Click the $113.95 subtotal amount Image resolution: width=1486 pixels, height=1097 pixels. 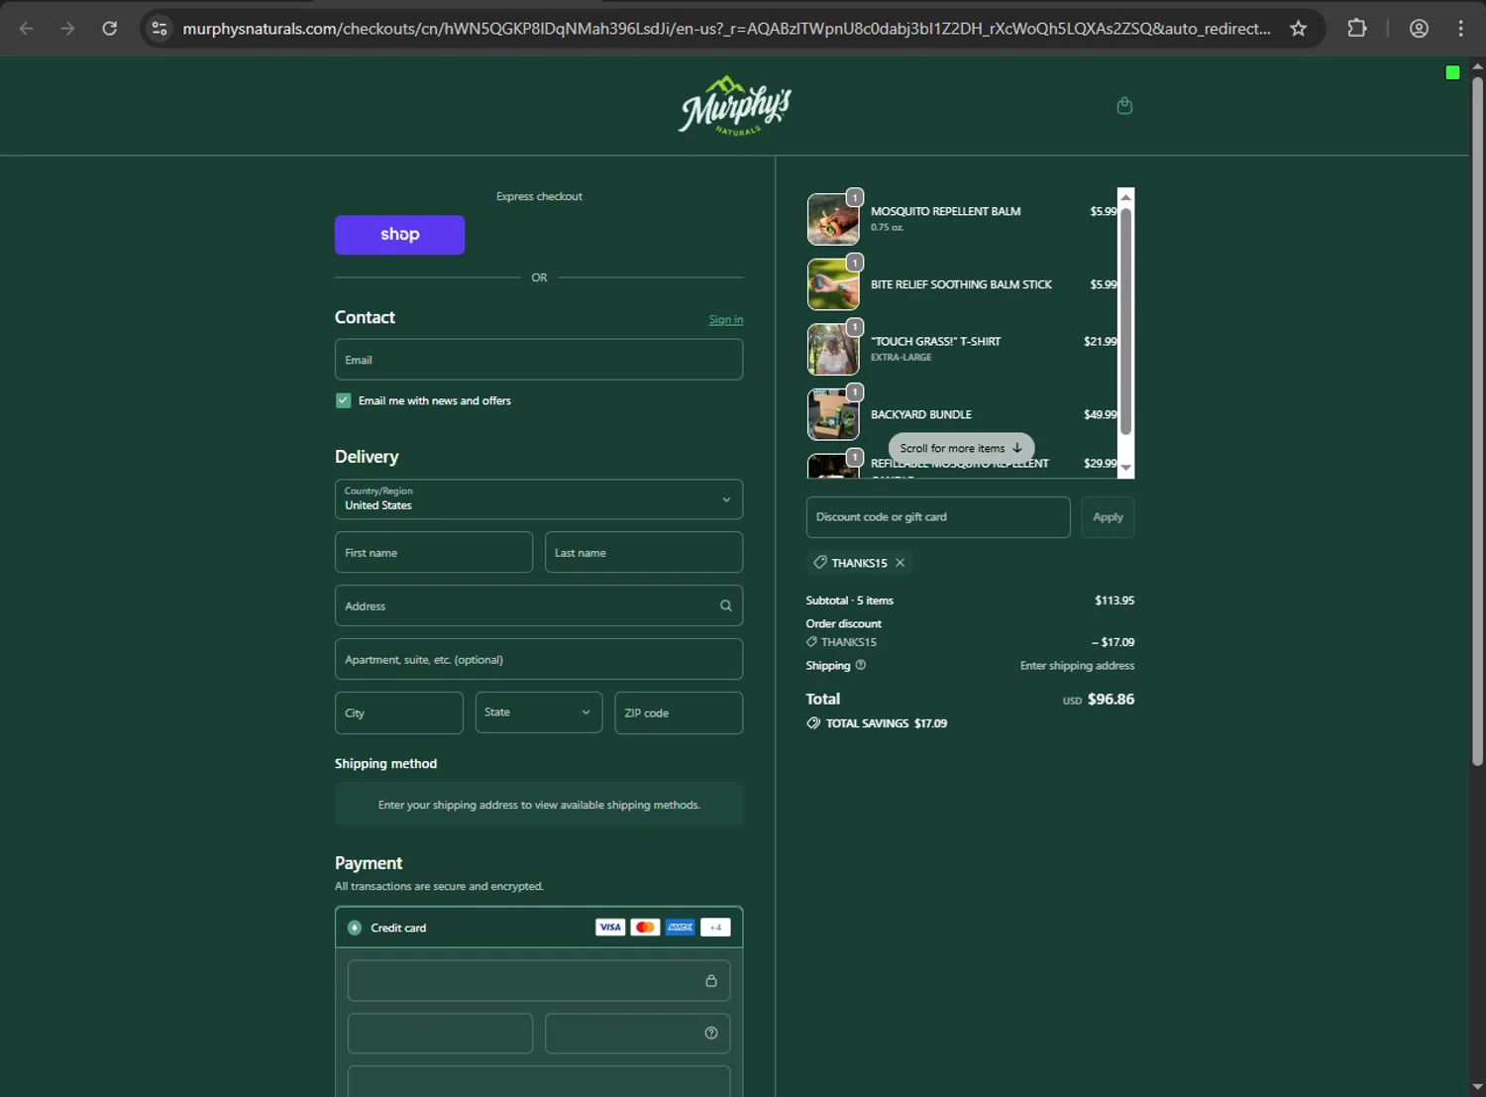click(x=1114, y=601)
